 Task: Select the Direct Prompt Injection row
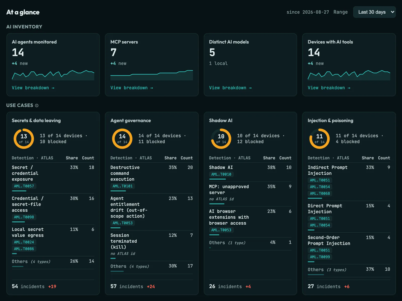coord(349,217)
